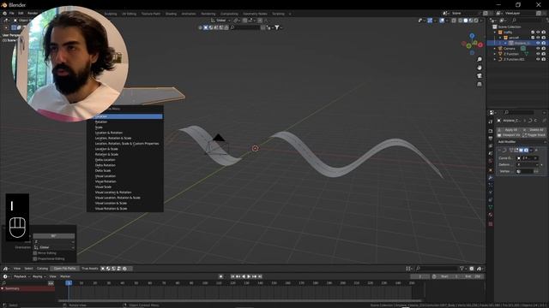Switch to the Shading workspace tab

(171, 14)
